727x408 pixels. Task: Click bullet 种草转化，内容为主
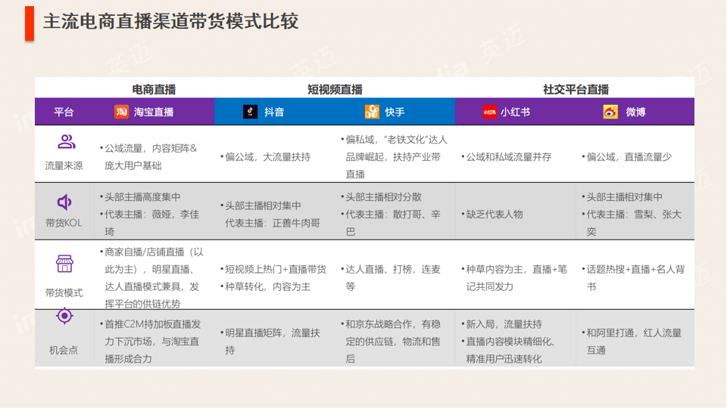click(x=265, y=287)
